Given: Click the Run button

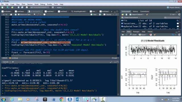Looking at the screenshot, I should coord(94,14).
